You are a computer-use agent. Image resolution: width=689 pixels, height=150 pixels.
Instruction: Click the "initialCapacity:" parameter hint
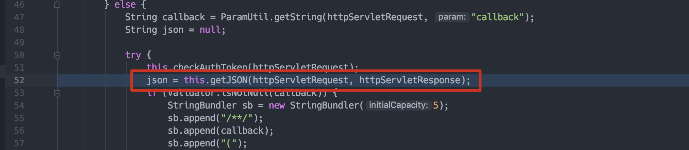pos(398,106)
